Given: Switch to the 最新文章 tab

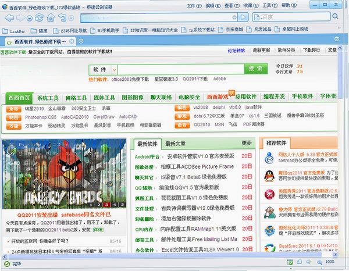Looking at the screenshot, I should pyautogui.click(x=175, y=144).
